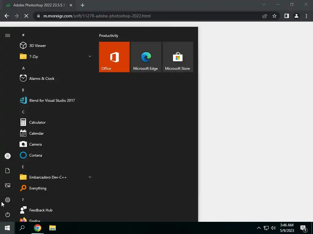Expand the Start menu hamburger

(x=8, y=35)
